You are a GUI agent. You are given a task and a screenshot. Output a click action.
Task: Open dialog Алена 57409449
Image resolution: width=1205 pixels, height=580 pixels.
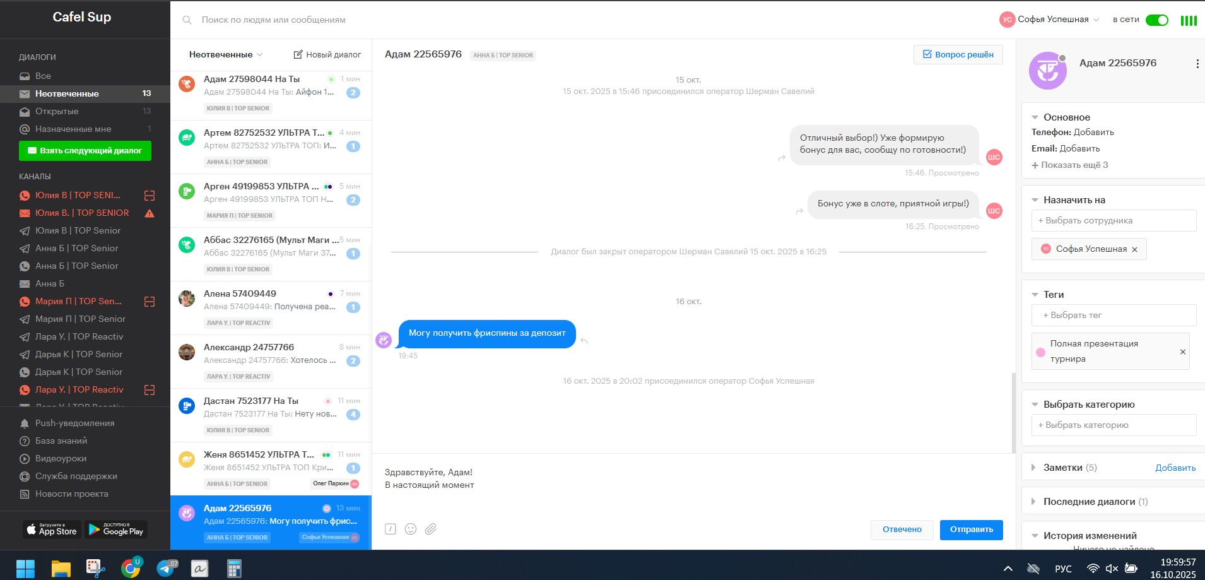tap(271, 308)
